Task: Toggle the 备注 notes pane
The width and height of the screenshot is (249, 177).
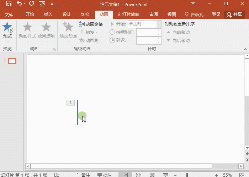Action: (x=83, y=175)
